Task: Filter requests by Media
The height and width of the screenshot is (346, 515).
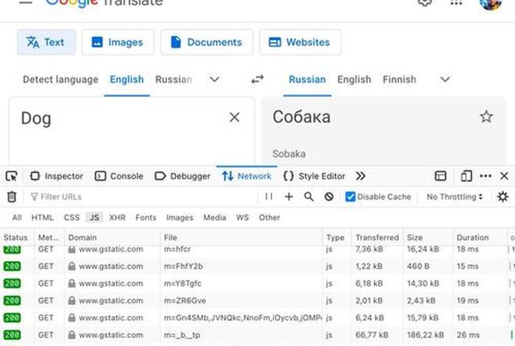Action: 215,217
